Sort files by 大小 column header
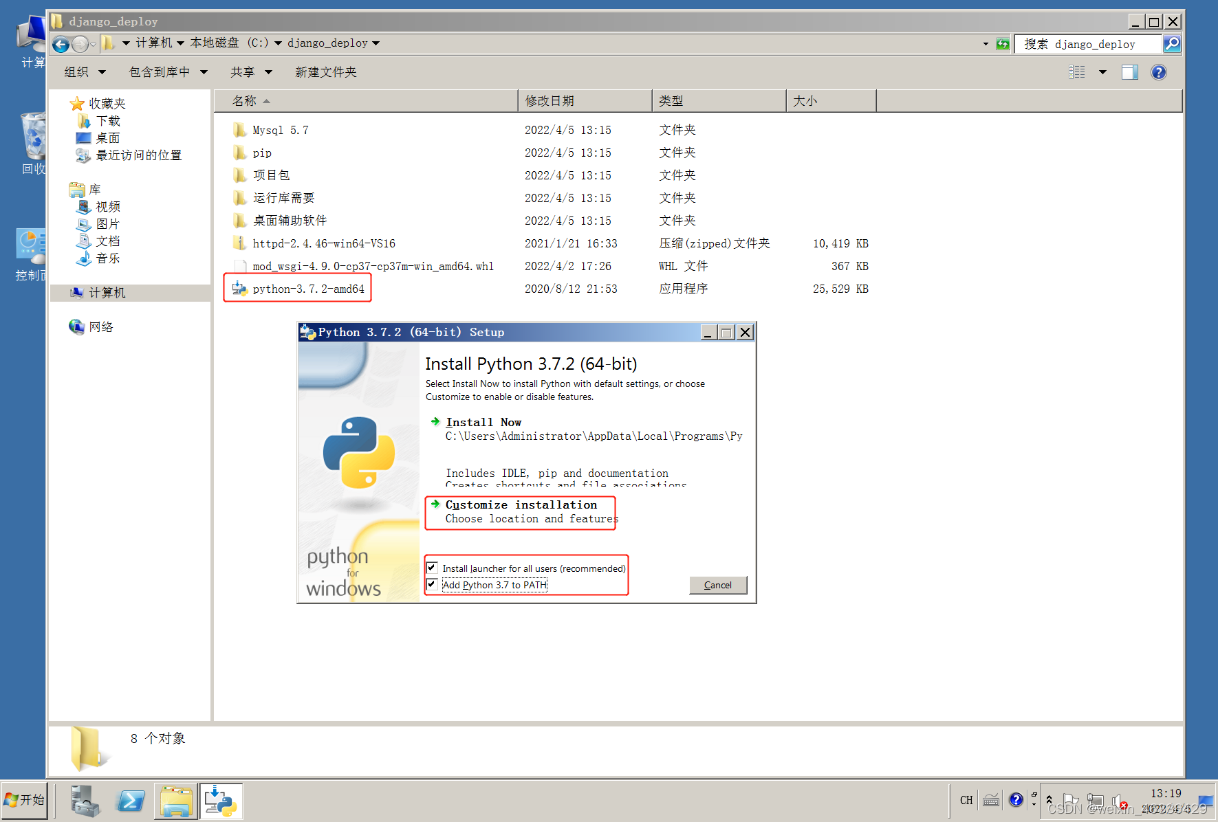The image size is (1218, 822). point(831,101)
